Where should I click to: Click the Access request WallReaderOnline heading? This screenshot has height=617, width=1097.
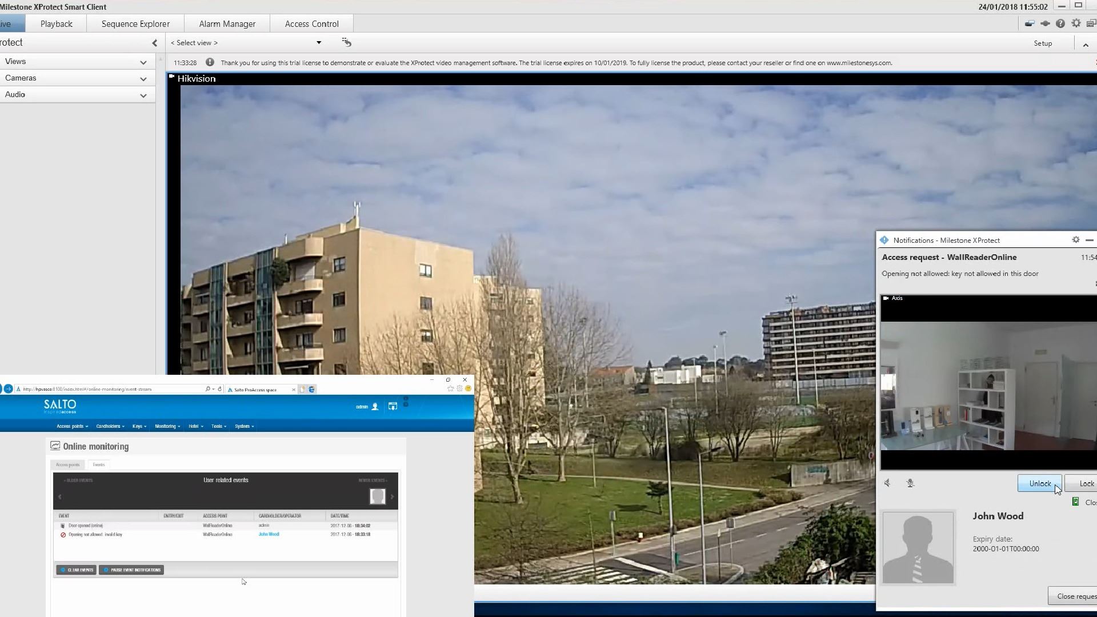tap(949, 257)
